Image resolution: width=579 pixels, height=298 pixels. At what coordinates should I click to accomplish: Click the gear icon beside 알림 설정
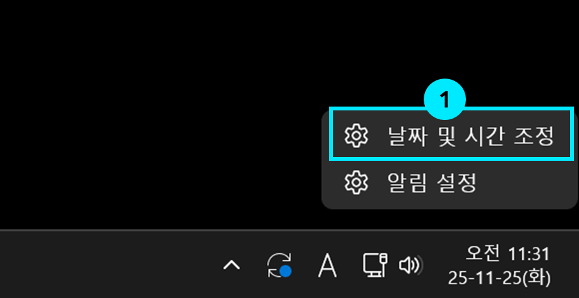357,183
